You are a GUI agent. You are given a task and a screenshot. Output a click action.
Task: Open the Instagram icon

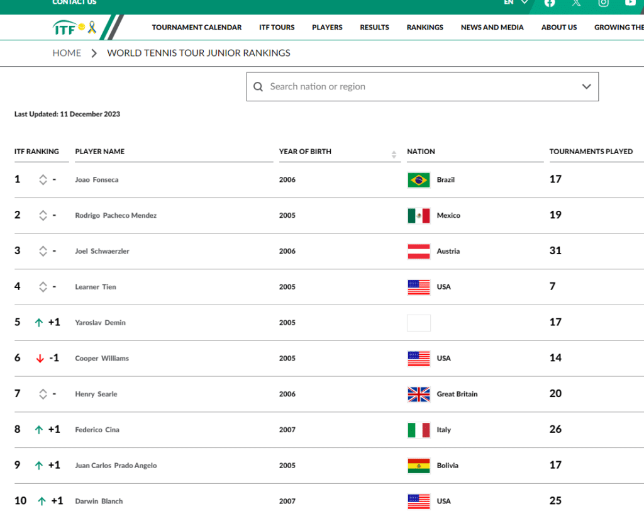(x=603, y=3)
